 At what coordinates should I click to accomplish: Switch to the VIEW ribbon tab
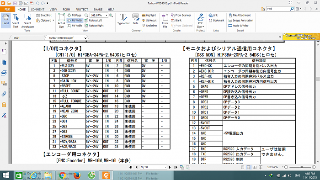coord(53,10)
